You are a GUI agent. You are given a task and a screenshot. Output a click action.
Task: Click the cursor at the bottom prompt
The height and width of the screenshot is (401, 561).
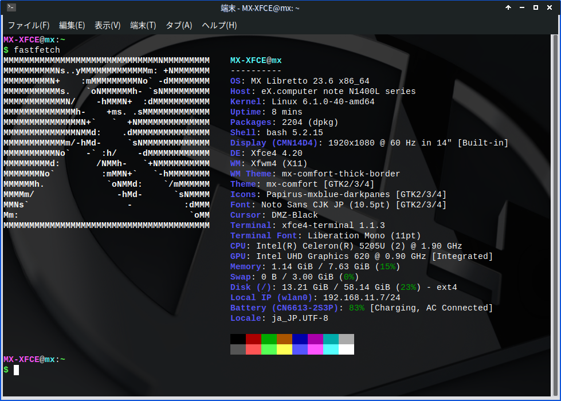click(x=17, y=370)
